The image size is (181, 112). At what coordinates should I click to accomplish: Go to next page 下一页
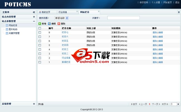tap(156, 104)
